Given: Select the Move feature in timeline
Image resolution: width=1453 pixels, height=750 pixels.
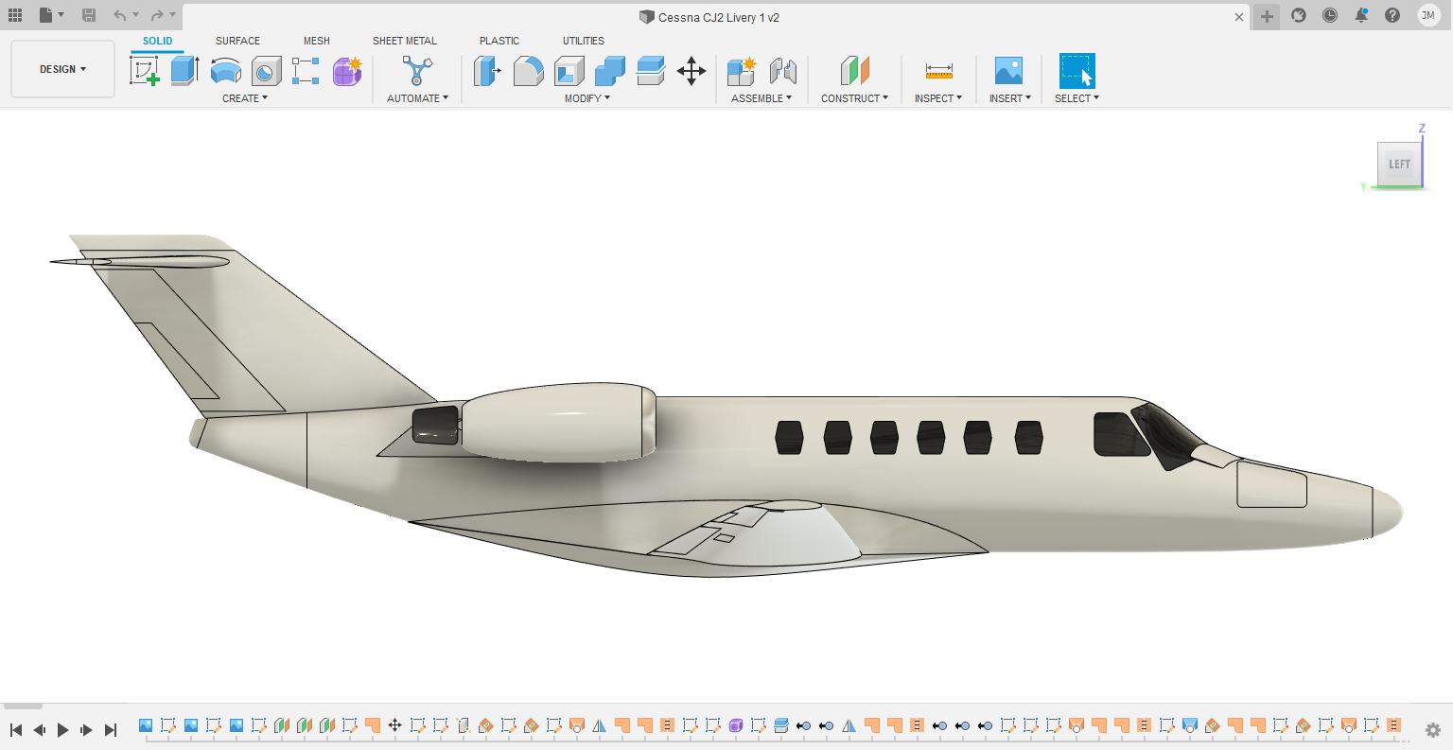Looking at the screenshot, I should click(x=395, y=725).
